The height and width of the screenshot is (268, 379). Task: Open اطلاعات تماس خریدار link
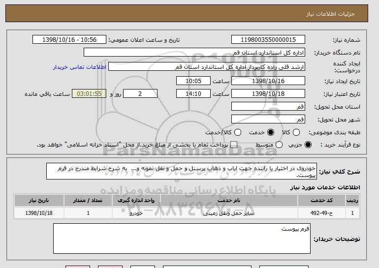(x=80, y=67)
